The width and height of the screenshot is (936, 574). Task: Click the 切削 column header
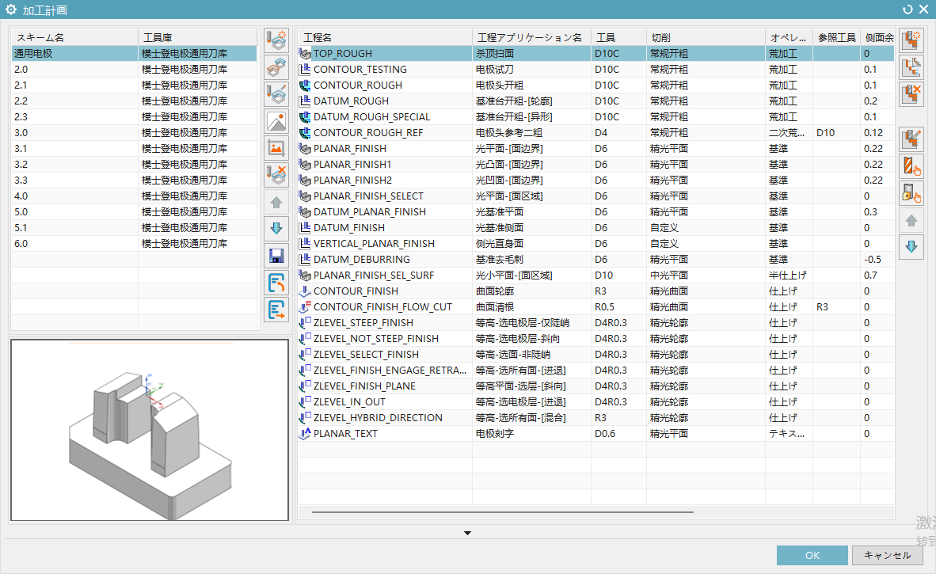click(x=706, y=37)
